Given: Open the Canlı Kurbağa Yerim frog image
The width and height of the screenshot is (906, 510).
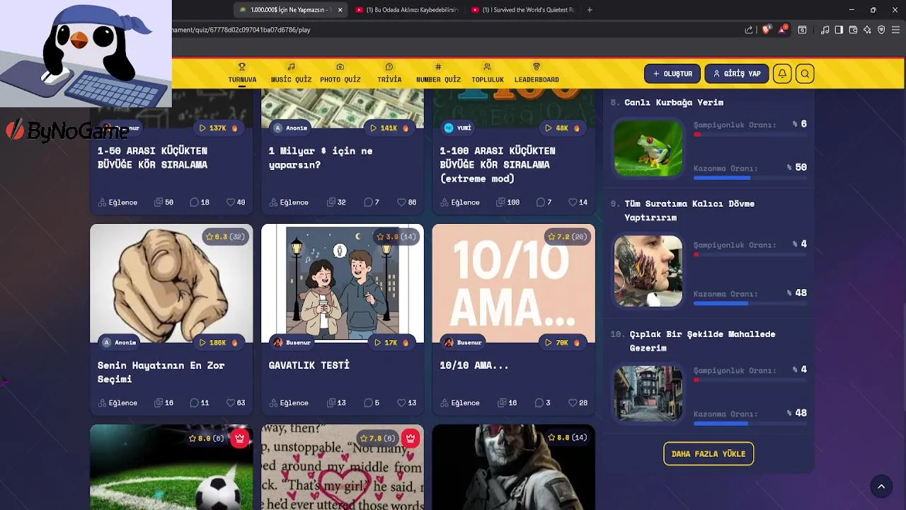Looking at the screenshot, I should coord(648,148).
